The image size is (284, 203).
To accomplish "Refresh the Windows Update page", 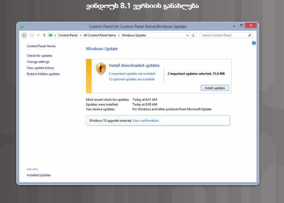I will (x=193, y=35).
